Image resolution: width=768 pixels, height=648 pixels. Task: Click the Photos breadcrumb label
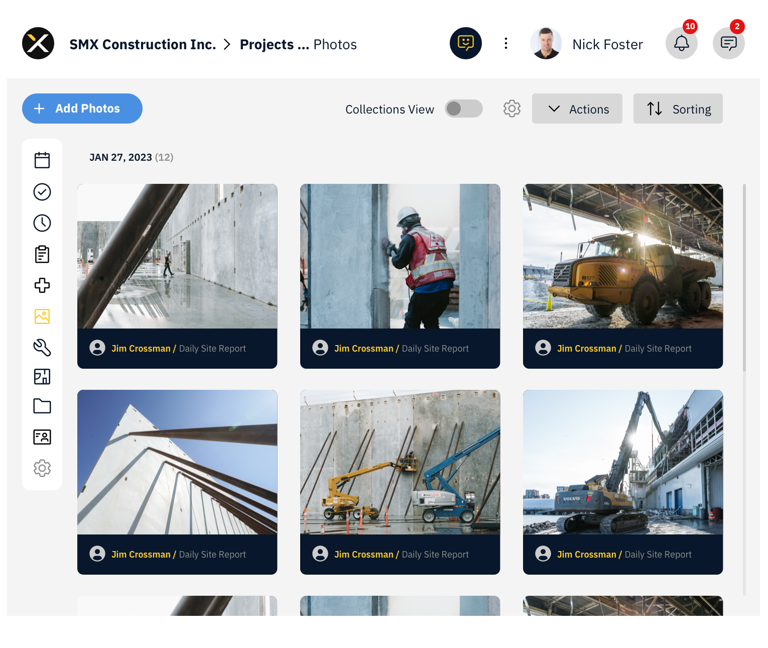(335, 44)
